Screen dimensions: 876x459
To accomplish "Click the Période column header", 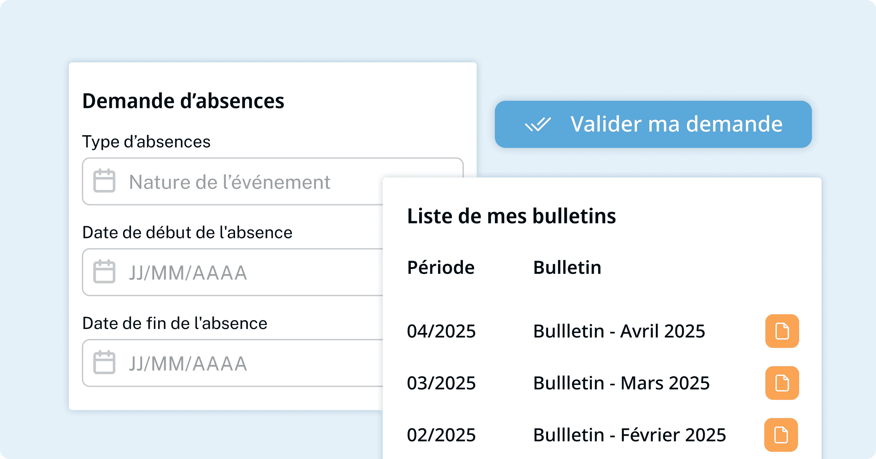I will click(x=441, y=267).
